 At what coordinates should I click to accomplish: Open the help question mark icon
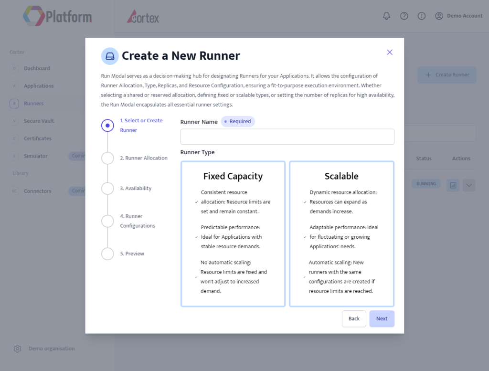point(404,16)
